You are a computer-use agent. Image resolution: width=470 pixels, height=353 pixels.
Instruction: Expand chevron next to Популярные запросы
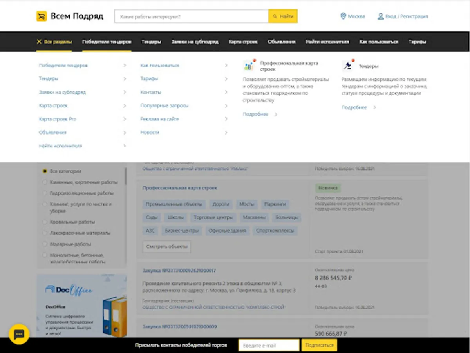[226, 106]
